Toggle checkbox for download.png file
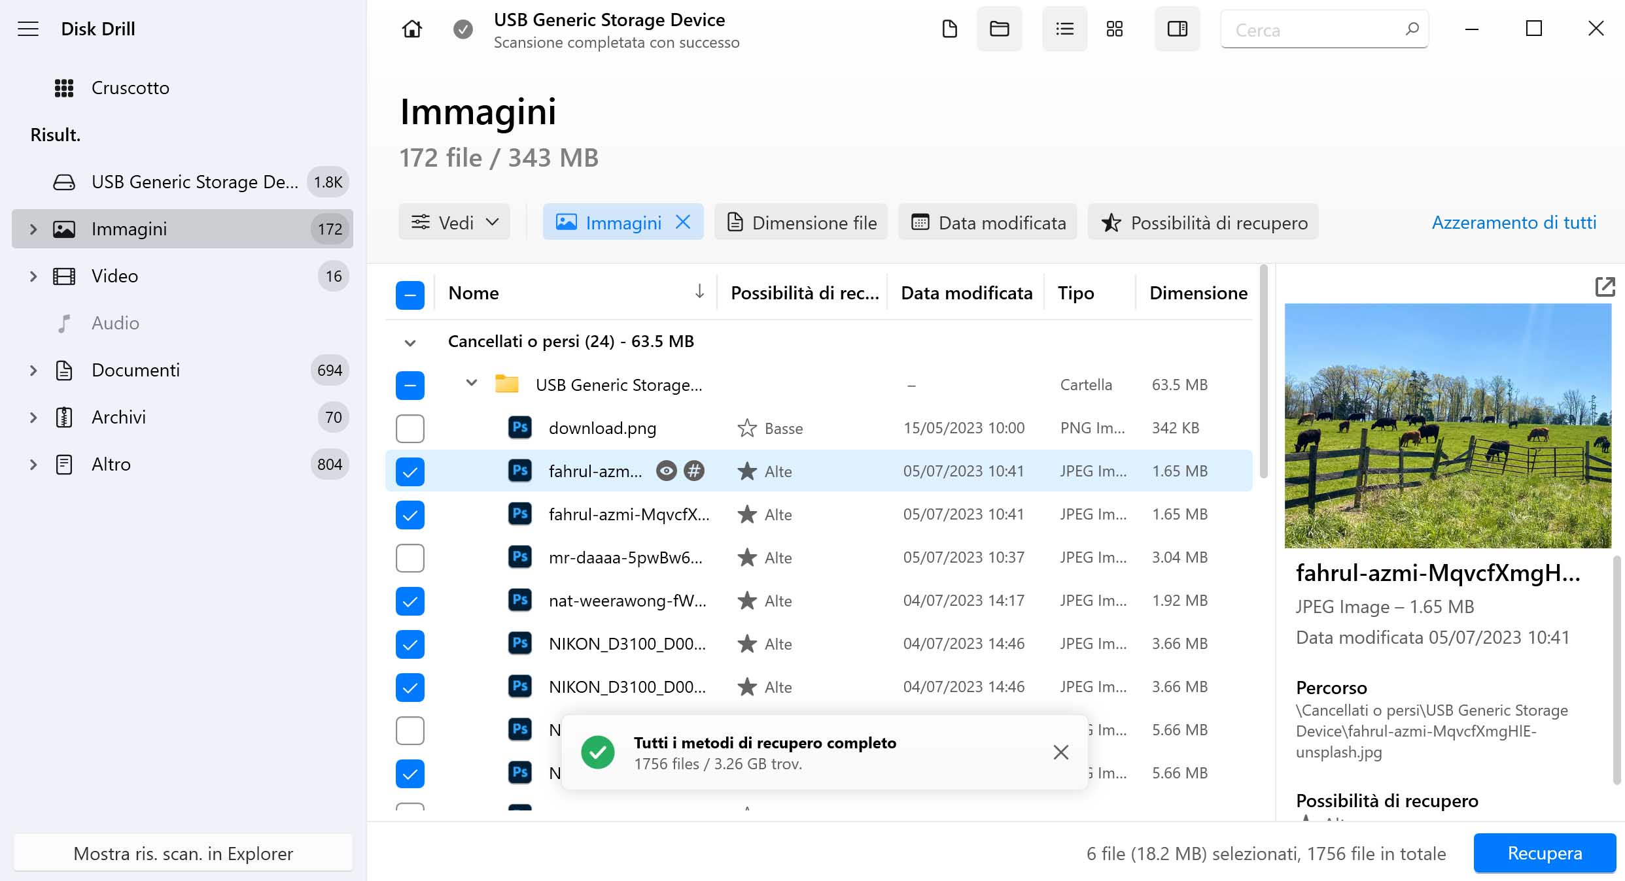 click(410, 427)
